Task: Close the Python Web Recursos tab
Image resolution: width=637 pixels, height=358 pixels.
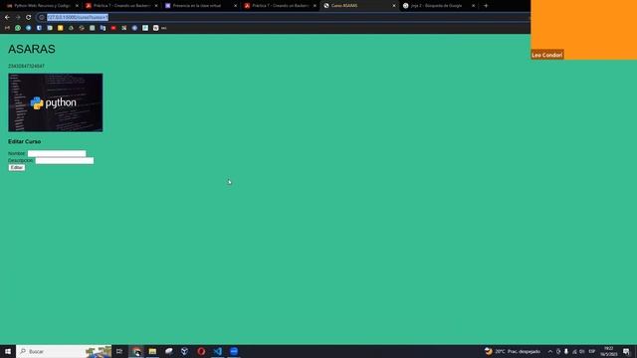Action: point(77,6)
